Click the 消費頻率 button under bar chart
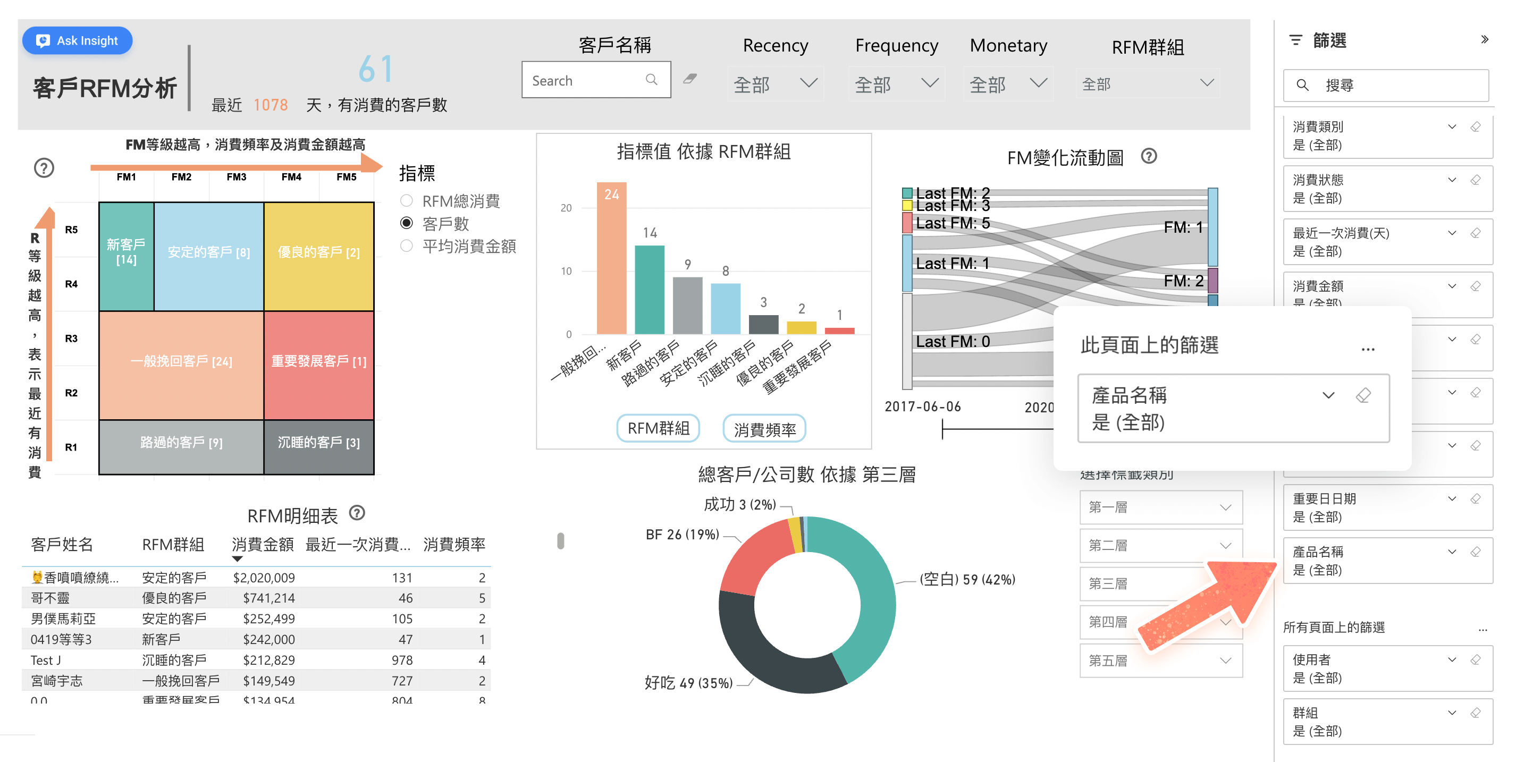Viewport: 1516px width, 762px height. [x=764, y=428]
